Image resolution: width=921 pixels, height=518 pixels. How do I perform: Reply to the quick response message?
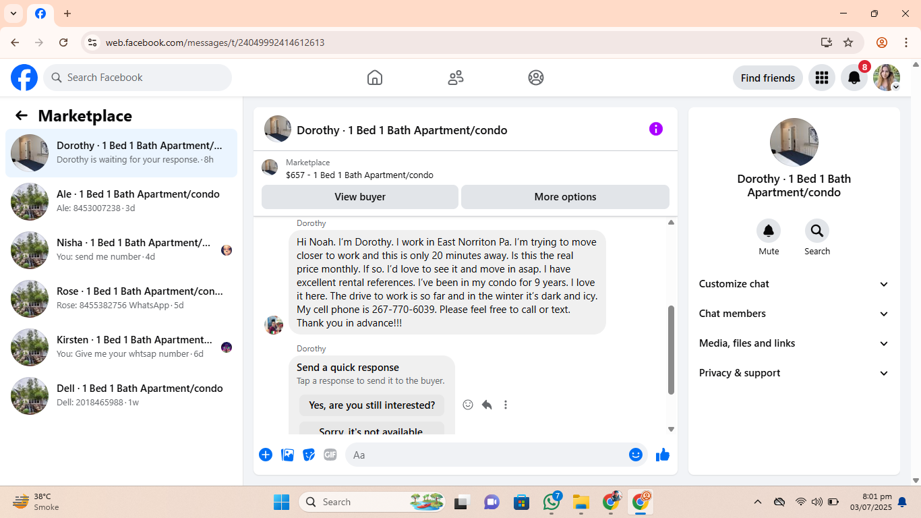(487, 405)
